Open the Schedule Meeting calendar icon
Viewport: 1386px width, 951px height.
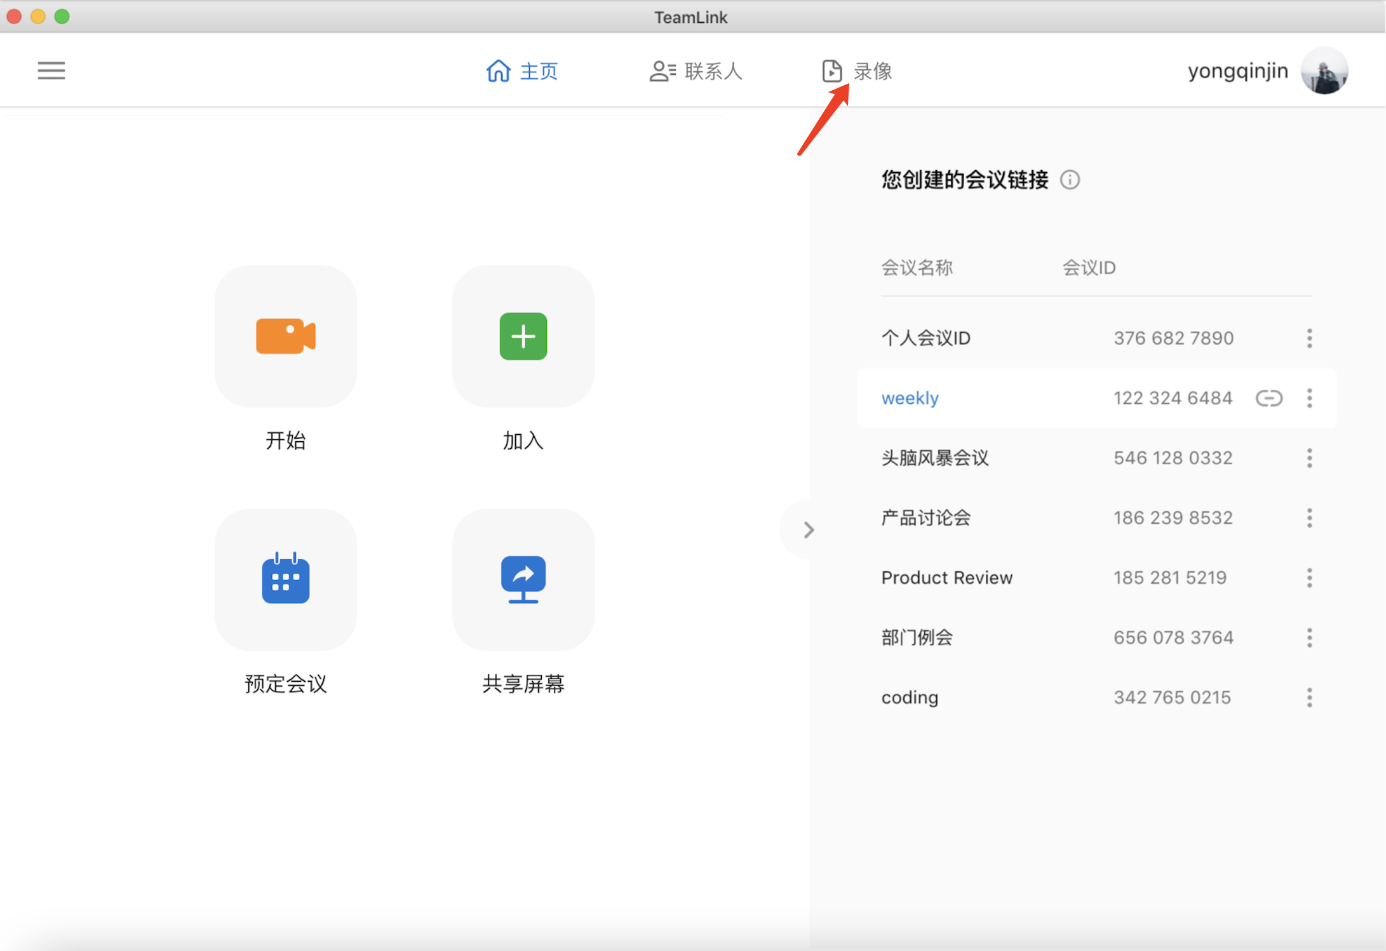tap(285, 579)
